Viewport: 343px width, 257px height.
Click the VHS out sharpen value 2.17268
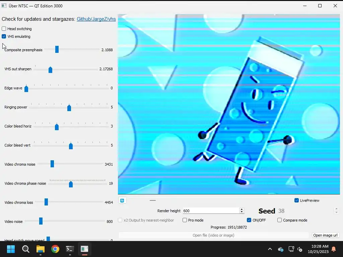(106, 69)
